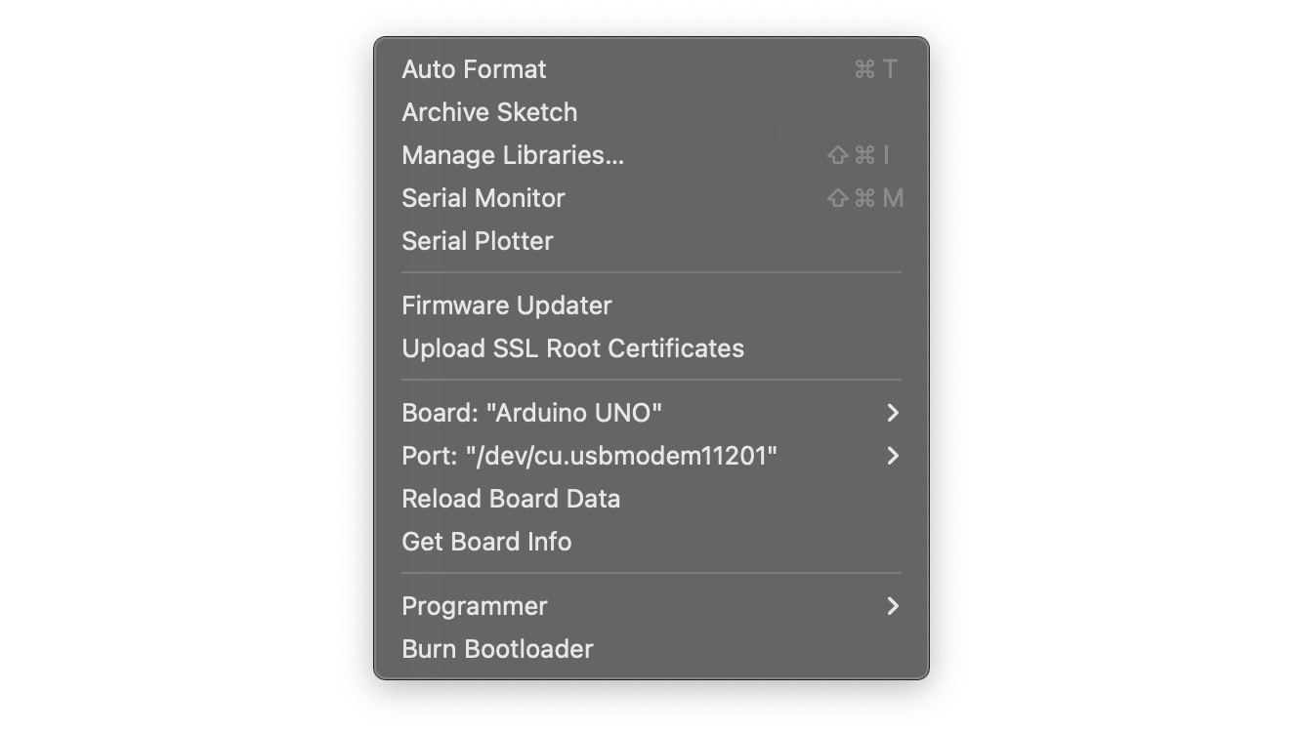Expand the Port submenu chevron arrow

(892, 456)
